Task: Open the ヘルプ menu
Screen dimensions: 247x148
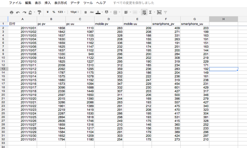Action: click(101, 3)
